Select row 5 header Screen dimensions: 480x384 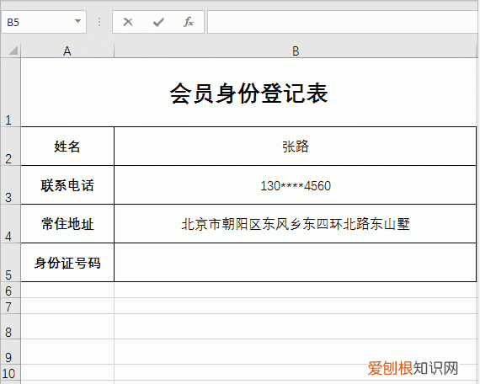click(10, 263)
